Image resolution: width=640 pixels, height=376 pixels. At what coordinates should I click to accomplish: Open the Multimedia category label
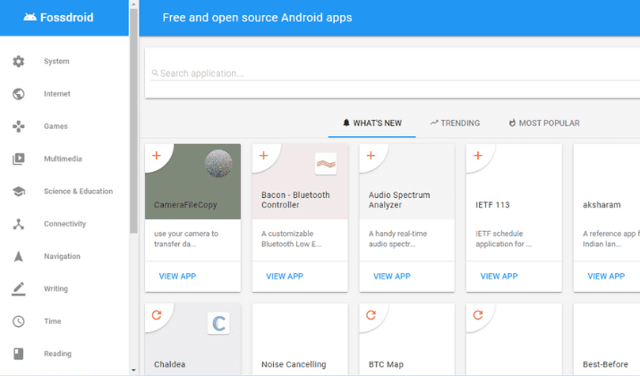(63, 158)
